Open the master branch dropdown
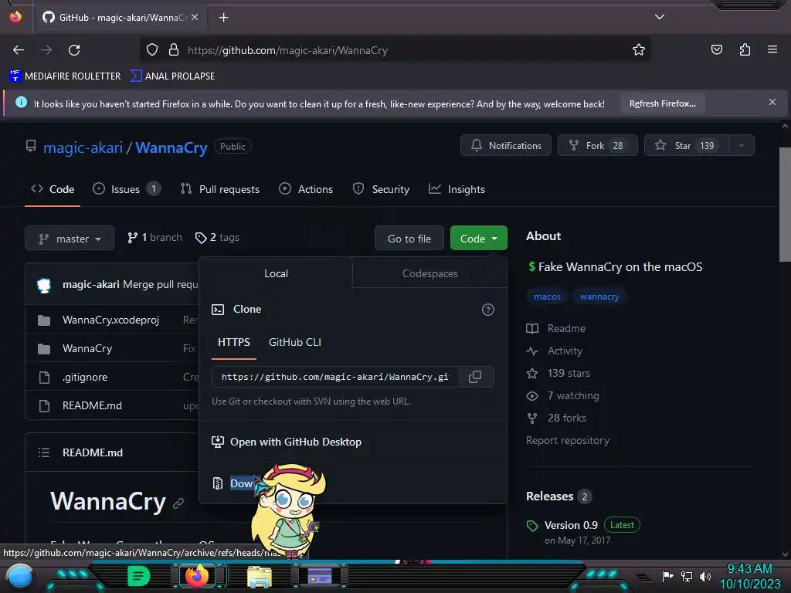The width and height of the screenshot is (791, 593). [70, 238]
